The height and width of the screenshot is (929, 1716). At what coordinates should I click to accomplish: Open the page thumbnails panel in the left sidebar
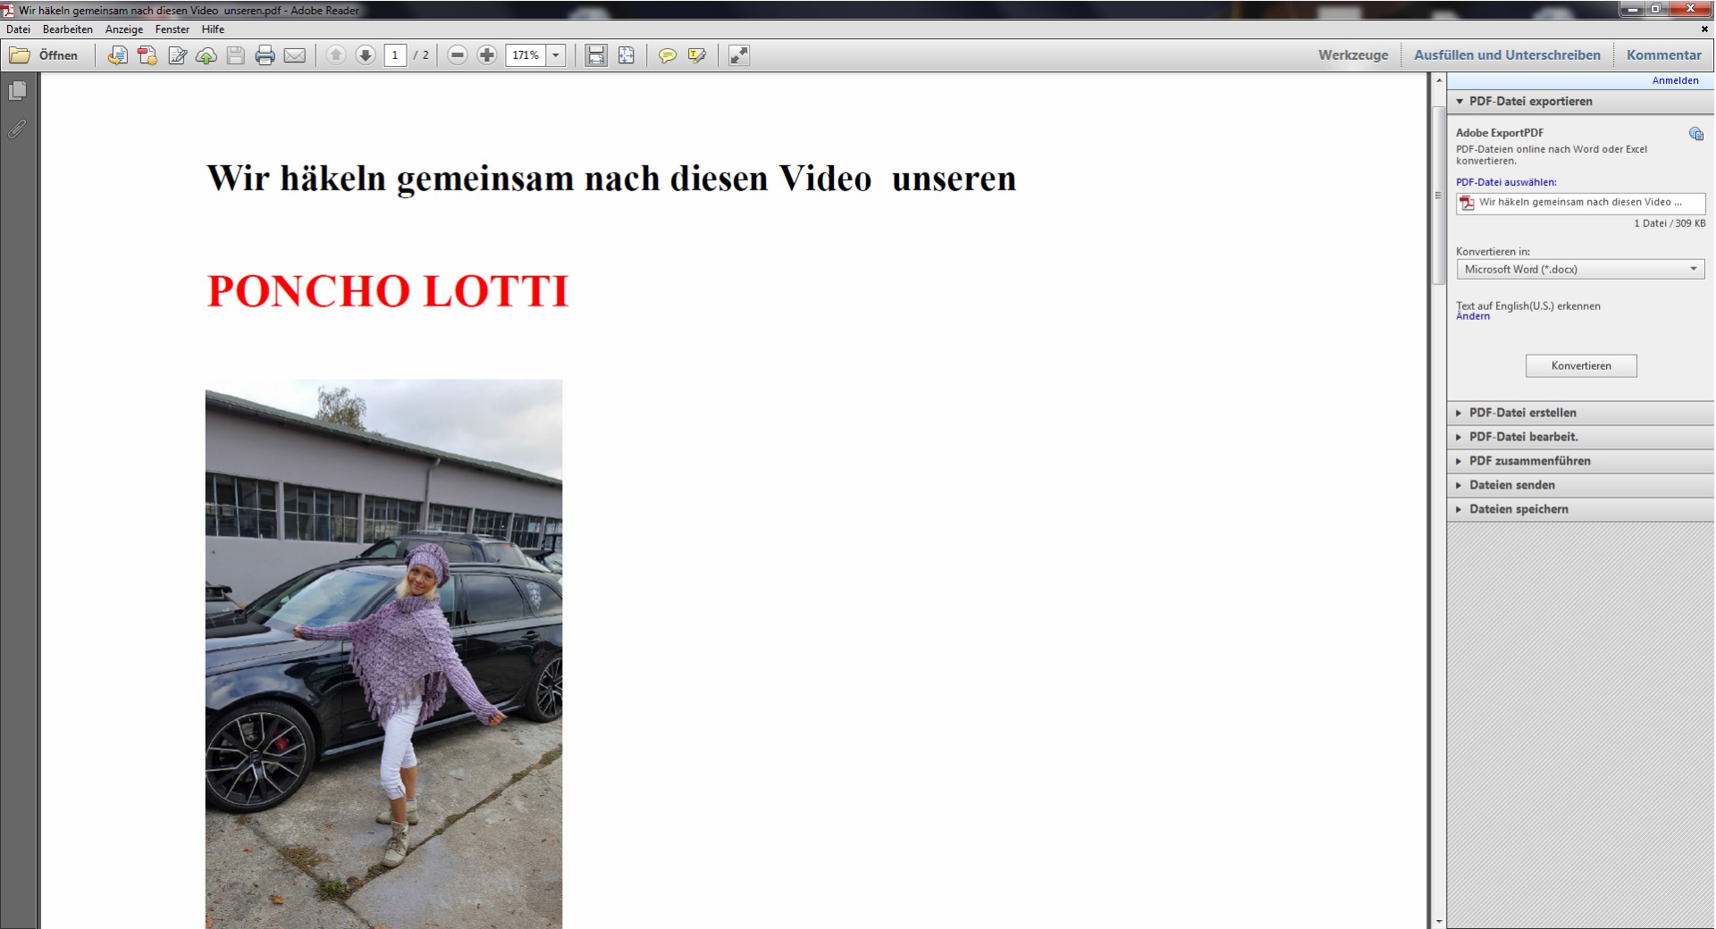[17, 91]
